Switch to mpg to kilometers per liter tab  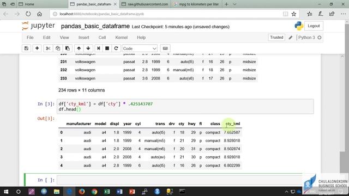[196, 4]
